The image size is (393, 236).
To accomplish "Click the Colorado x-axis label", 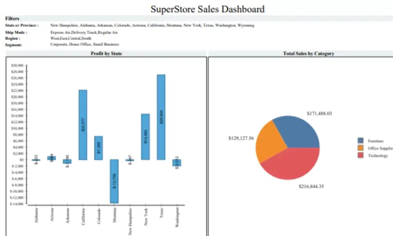I will point(99,216).
